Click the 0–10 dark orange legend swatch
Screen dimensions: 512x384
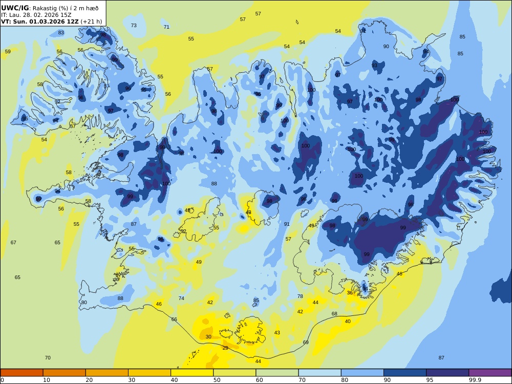(x=22, y=373)
